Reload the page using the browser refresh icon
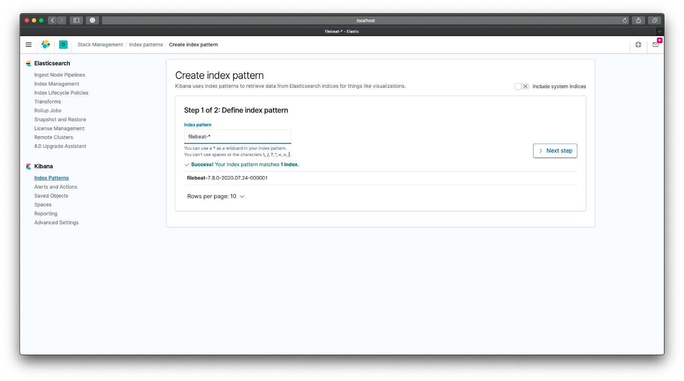684x381 pixels. pos(624,20)
